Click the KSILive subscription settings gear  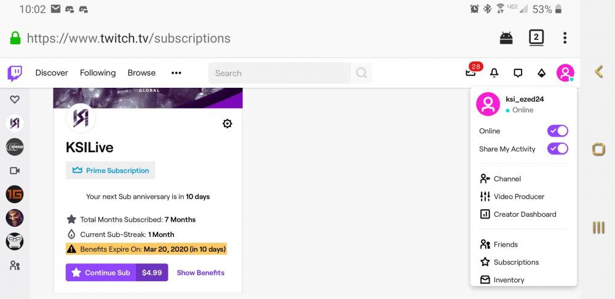tap(227, 123)
